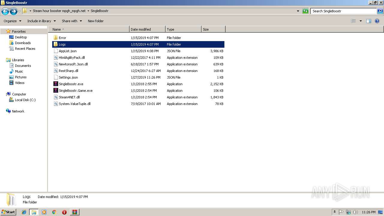Open the Share with dropdown
This screenshot has height=216, width=384.
(x=72, y=21)
